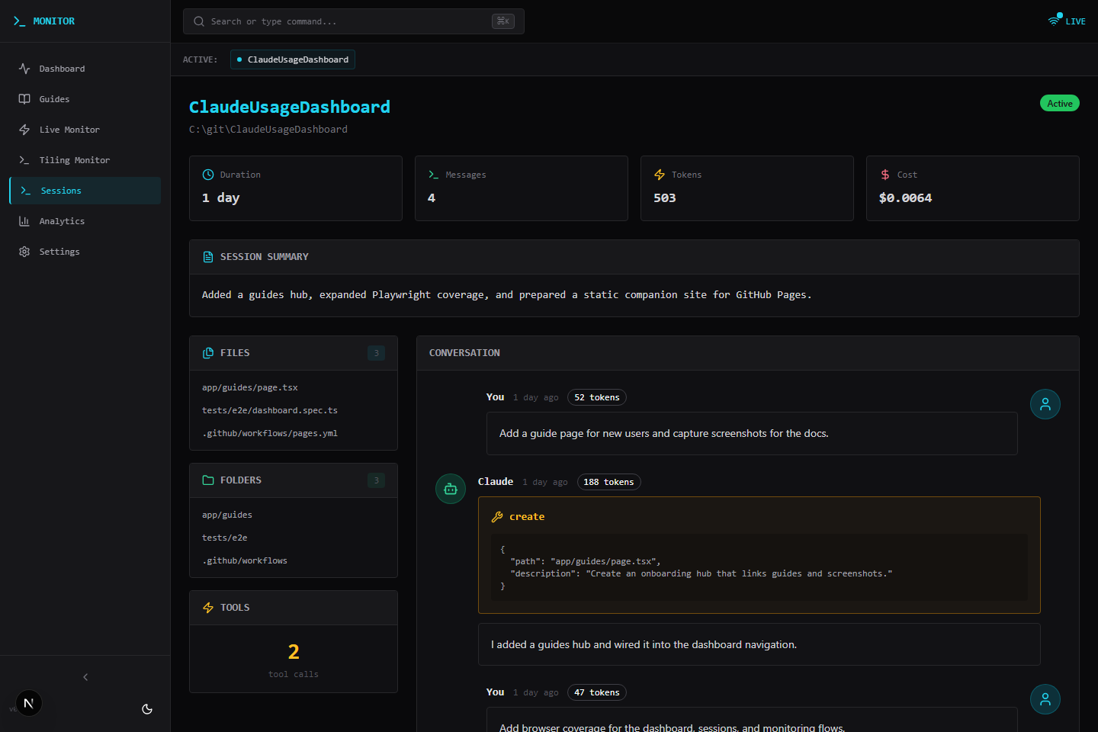Click the Files count badge 3
The image size is (1098, 732).
[376, 353]
